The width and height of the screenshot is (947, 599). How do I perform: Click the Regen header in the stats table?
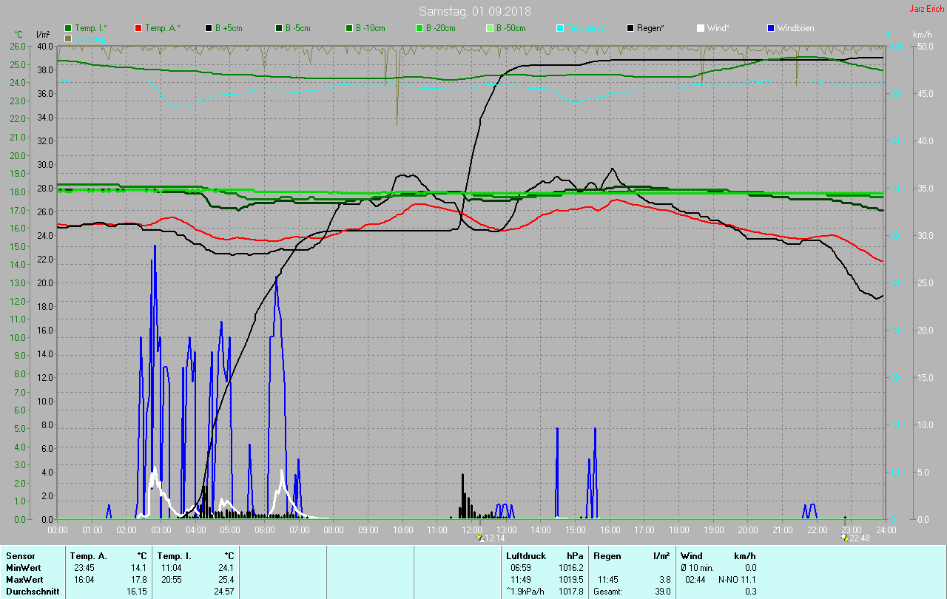[607, 555]
